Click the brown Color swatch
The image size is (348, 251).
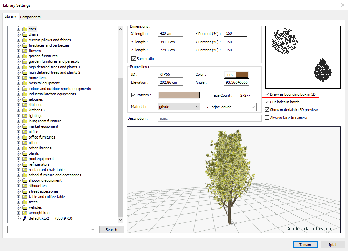242,75
